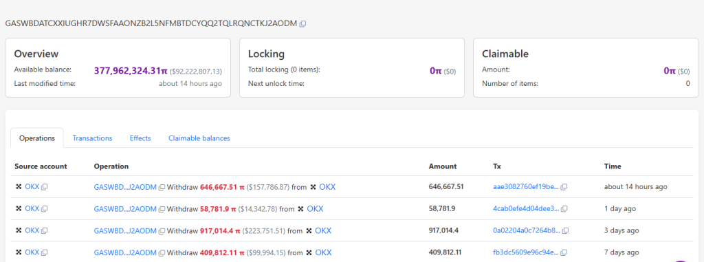Open GASWBD...J2AODM link in 58,781.9 withdraw row

[x=125, y=209]
